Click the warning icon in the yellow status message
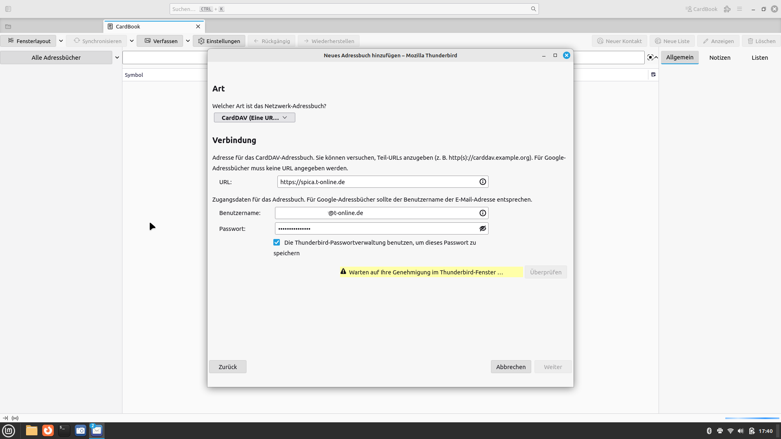 [343, 272]
